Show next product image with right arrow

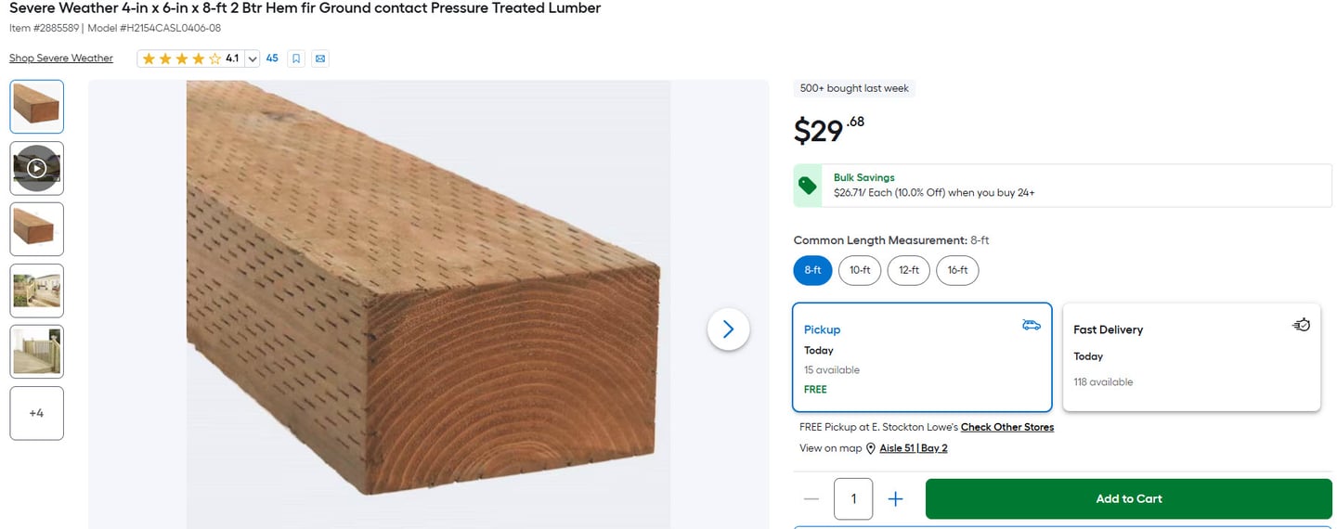click(728, 329)
